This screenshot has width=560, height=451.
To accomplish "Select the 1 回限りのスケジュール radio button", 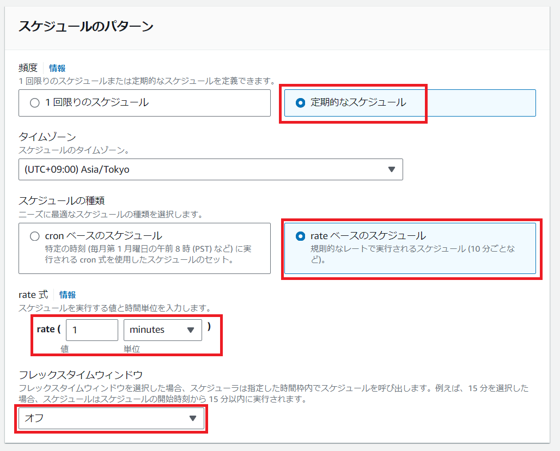I will (35, 103).
